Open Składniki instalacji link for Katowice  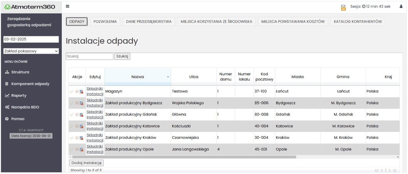(95, 126)
